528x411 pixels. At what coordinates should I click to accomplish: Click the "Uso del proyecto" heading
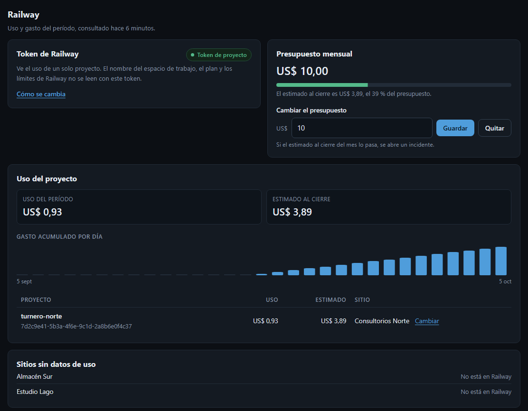(x=47, y=179)
